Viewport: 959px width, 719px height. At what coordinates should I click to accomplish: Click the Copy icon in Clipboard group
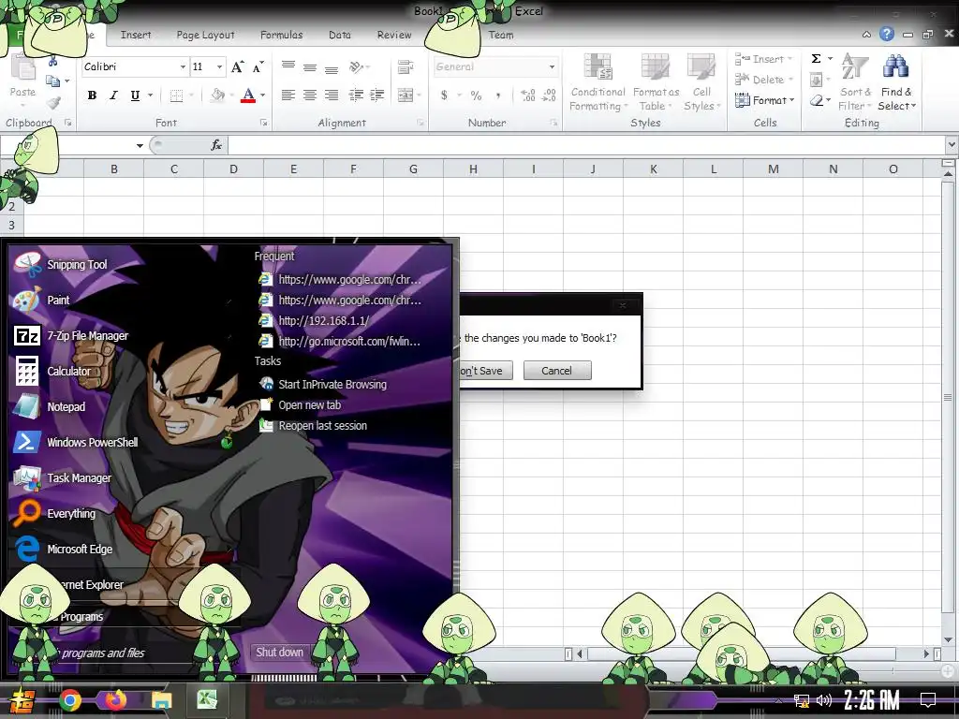(x=53, y=81)
